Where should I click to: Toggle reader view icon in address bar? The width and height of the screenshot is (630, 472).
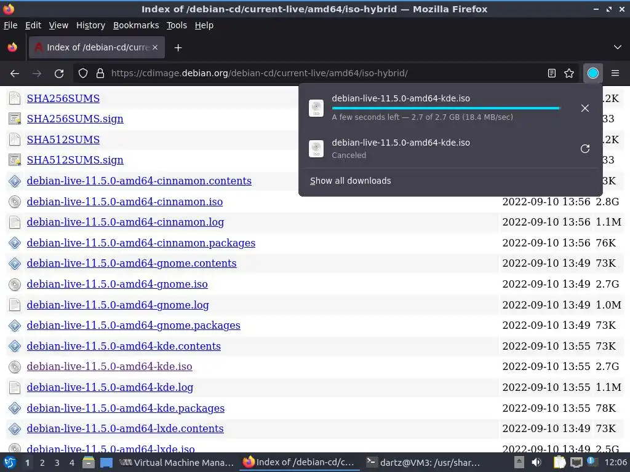[552, 74]
